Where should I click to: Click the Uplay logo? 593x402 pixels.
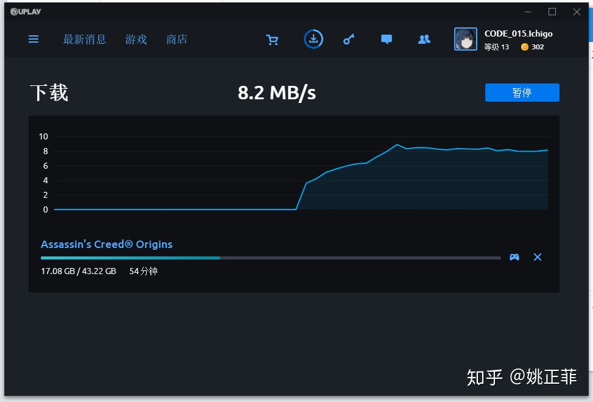tap(26, 12)
